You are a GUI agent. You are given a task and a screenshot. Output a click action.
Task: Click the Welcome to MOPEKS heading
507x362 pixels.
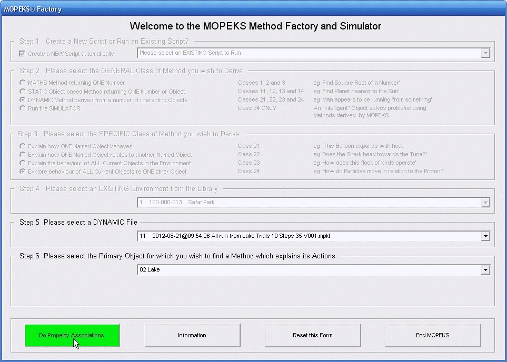(255, 26)
